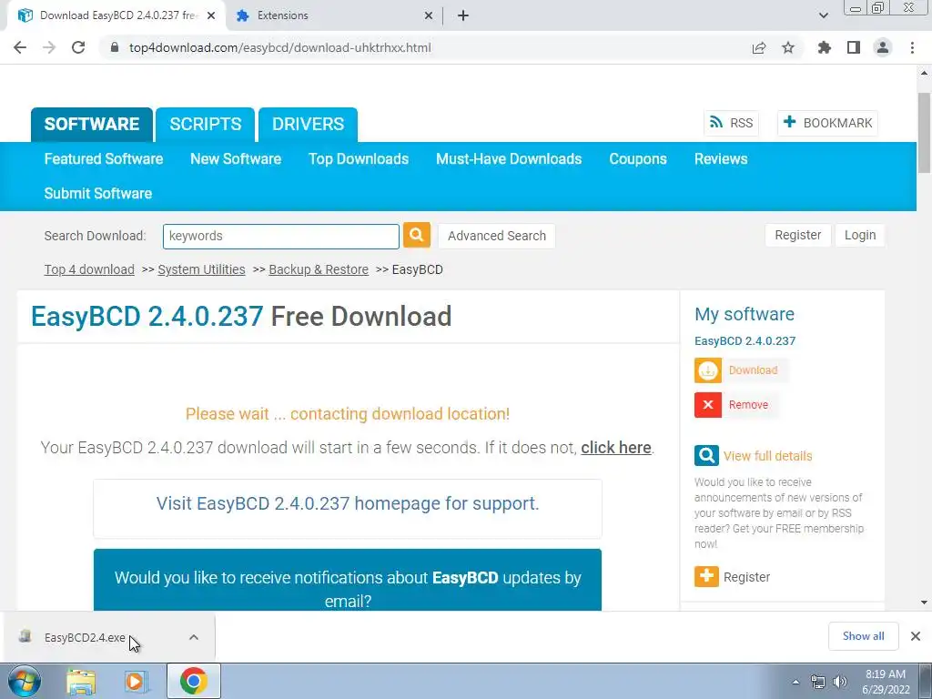The width and height of the screenshot is (932, 699).
Task: Click the BOOKMARK button
Action: click(x=827, y=123)
